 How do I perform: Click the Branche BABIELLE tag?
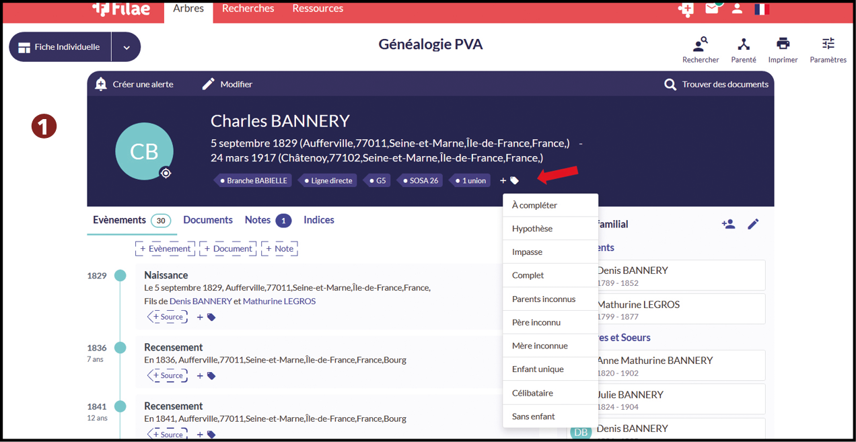252,180
